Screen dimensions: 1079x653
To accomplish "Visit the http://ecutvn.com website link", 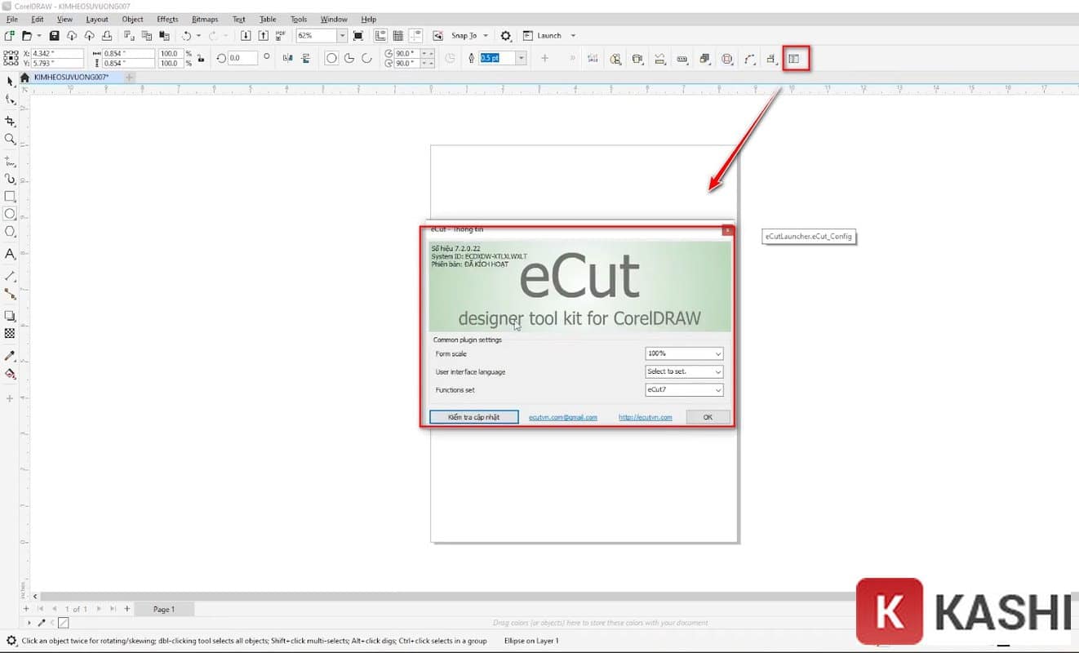I will point(646,417).
